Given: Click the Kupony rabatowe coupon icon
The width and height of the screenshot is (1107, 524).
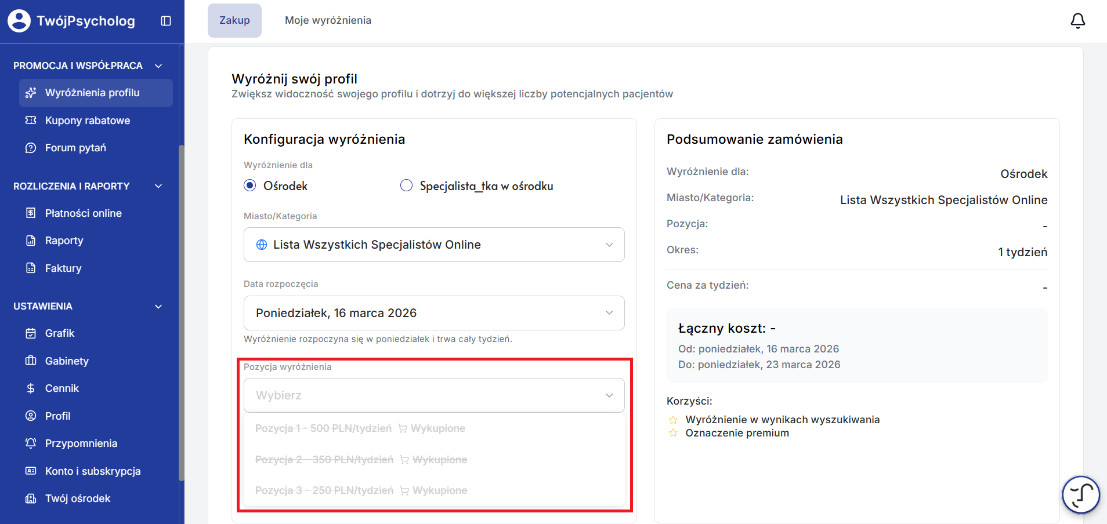Looking at the screenshot, I should [x=31, y=121].
